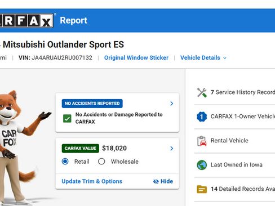Open the Rental Vehicle row

point(234,141)
